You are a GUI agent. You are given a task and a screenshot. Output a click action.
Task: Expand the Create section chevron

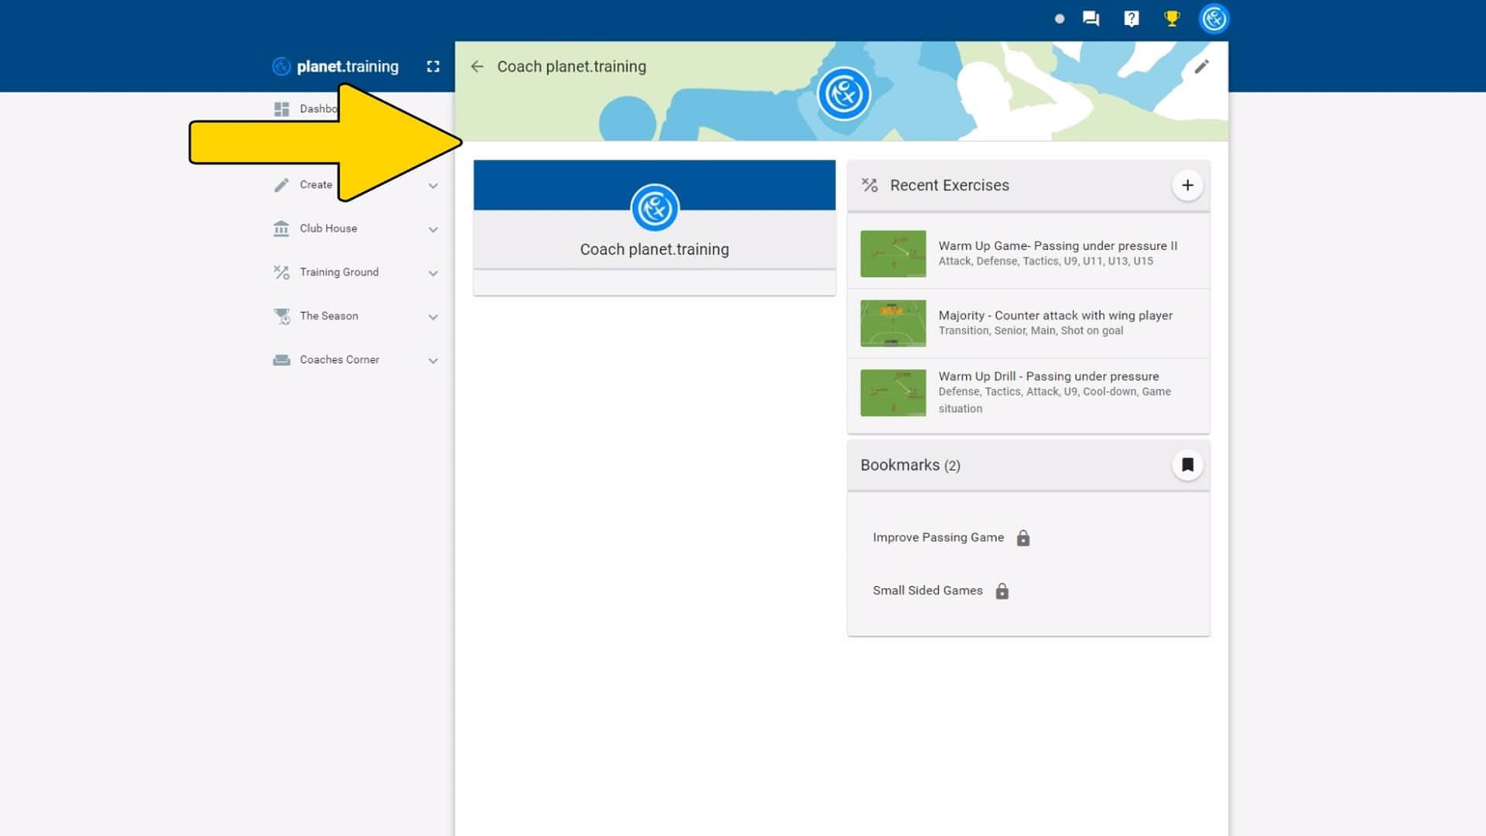click(x=433, y=185)
